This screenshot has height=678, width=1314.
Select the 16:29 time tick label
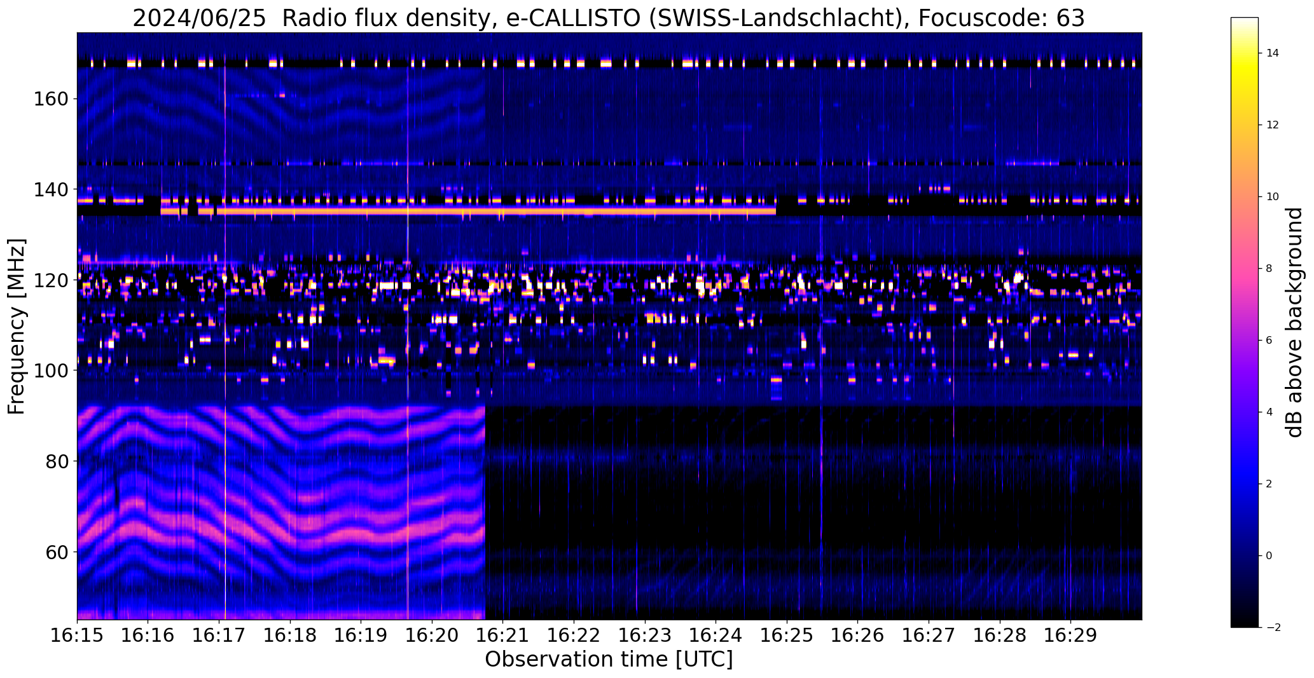[1071, 635]
